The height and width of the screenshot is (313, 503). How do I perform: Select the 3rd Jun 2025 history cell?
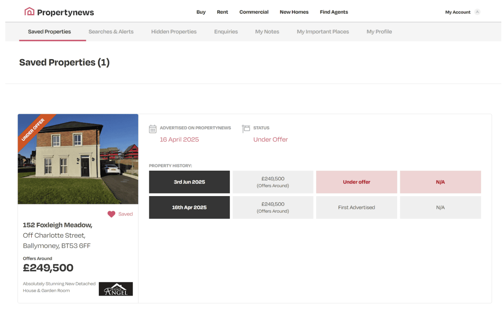pos(189,182)
